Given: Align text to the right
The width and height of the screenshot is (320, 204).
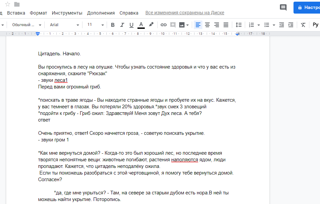Looking at the screenshot, I should click(x=217, y=25).
